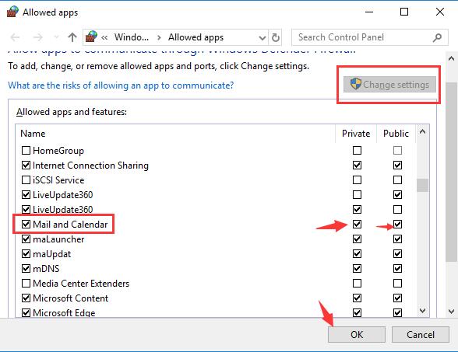Click the Cancel button
458x352 pixels.
[421, 334]
